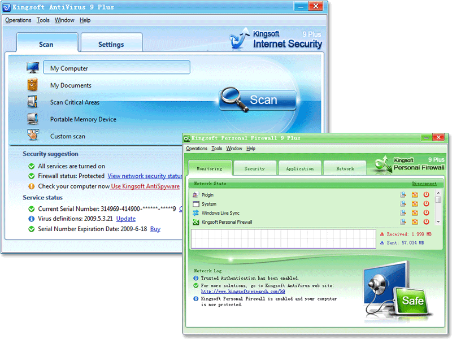
Task: Click the Disconnect link
Action: point(424,184)
